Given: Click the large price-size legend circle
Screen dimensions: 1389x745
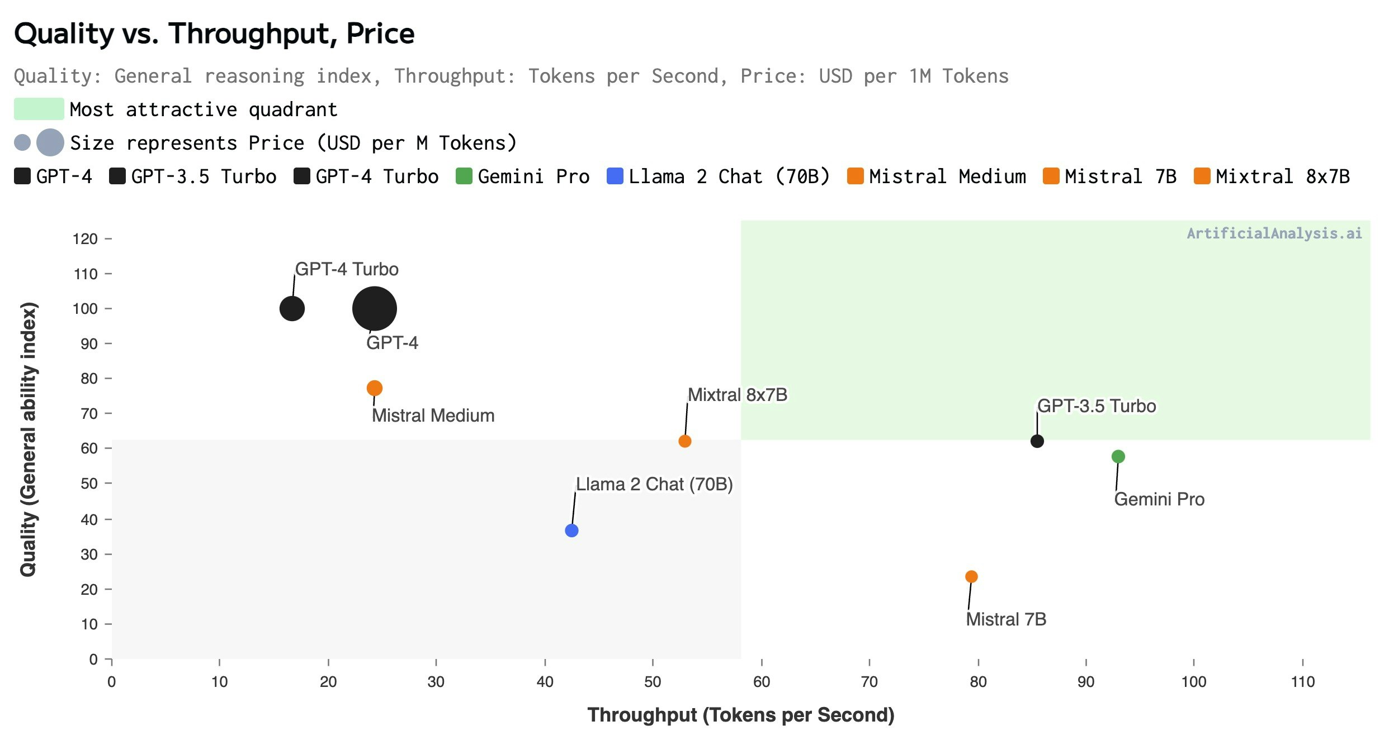Looking at the screenshot, I should click(50, 142).
